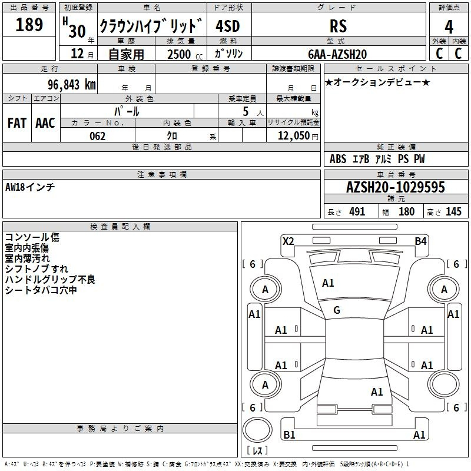The width and height of the screenshot is (471, 471).
Task: Select the lower-right wheel circle marked A
Action: pyautogui.click(x=444, y=384)
